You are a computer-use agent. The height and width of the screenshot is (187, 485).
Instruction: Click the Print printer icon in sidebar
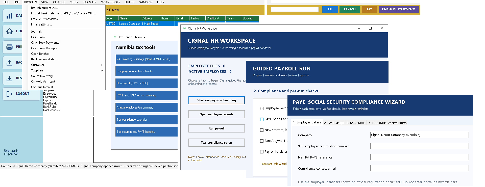pyautogui.click(x=9, y=47)
